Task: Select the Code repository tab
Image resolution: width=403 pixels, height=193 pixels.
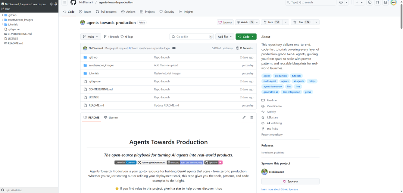Action: pos(69,12)
